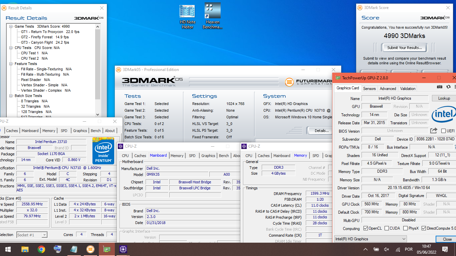This screenshot has width=456, height=256.
Task: Open the notification center icon
Action: (x=445, y=249)
